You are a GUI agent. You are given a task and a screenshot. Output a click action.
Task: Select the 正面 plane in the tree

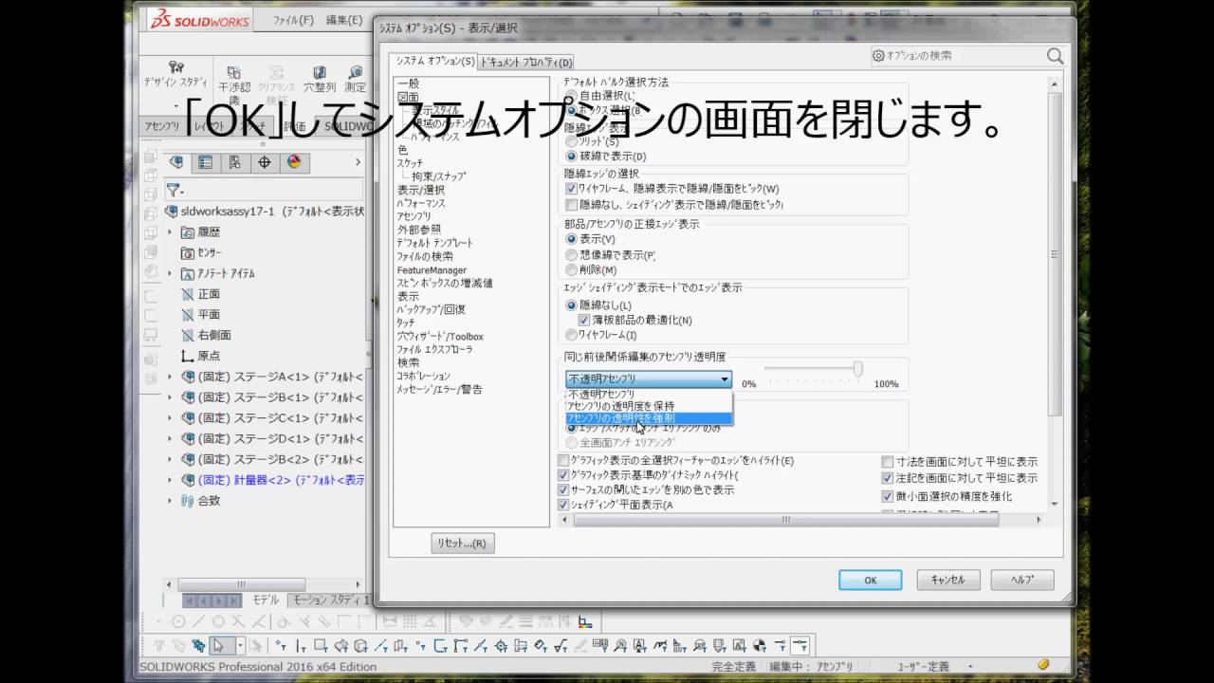click(x=209, y=294)
